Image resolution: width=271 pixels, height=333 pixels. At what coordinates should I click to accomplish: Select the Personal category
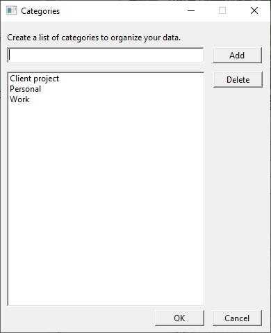pyautogui.click(x=26, y=89)
